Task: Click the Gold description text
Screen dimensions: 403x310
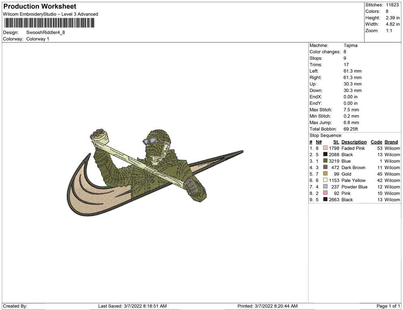Action: pos(346,174)
